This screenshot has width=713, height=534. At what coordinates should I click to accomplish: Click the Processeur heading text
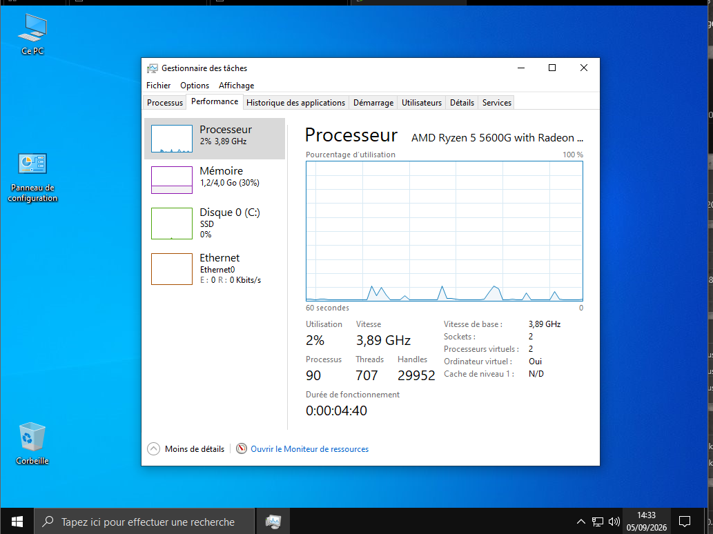click(351, 135)
